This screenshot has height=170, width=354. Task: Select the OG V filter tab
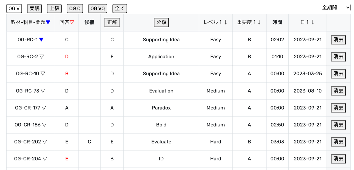click(x=14, y=8)
